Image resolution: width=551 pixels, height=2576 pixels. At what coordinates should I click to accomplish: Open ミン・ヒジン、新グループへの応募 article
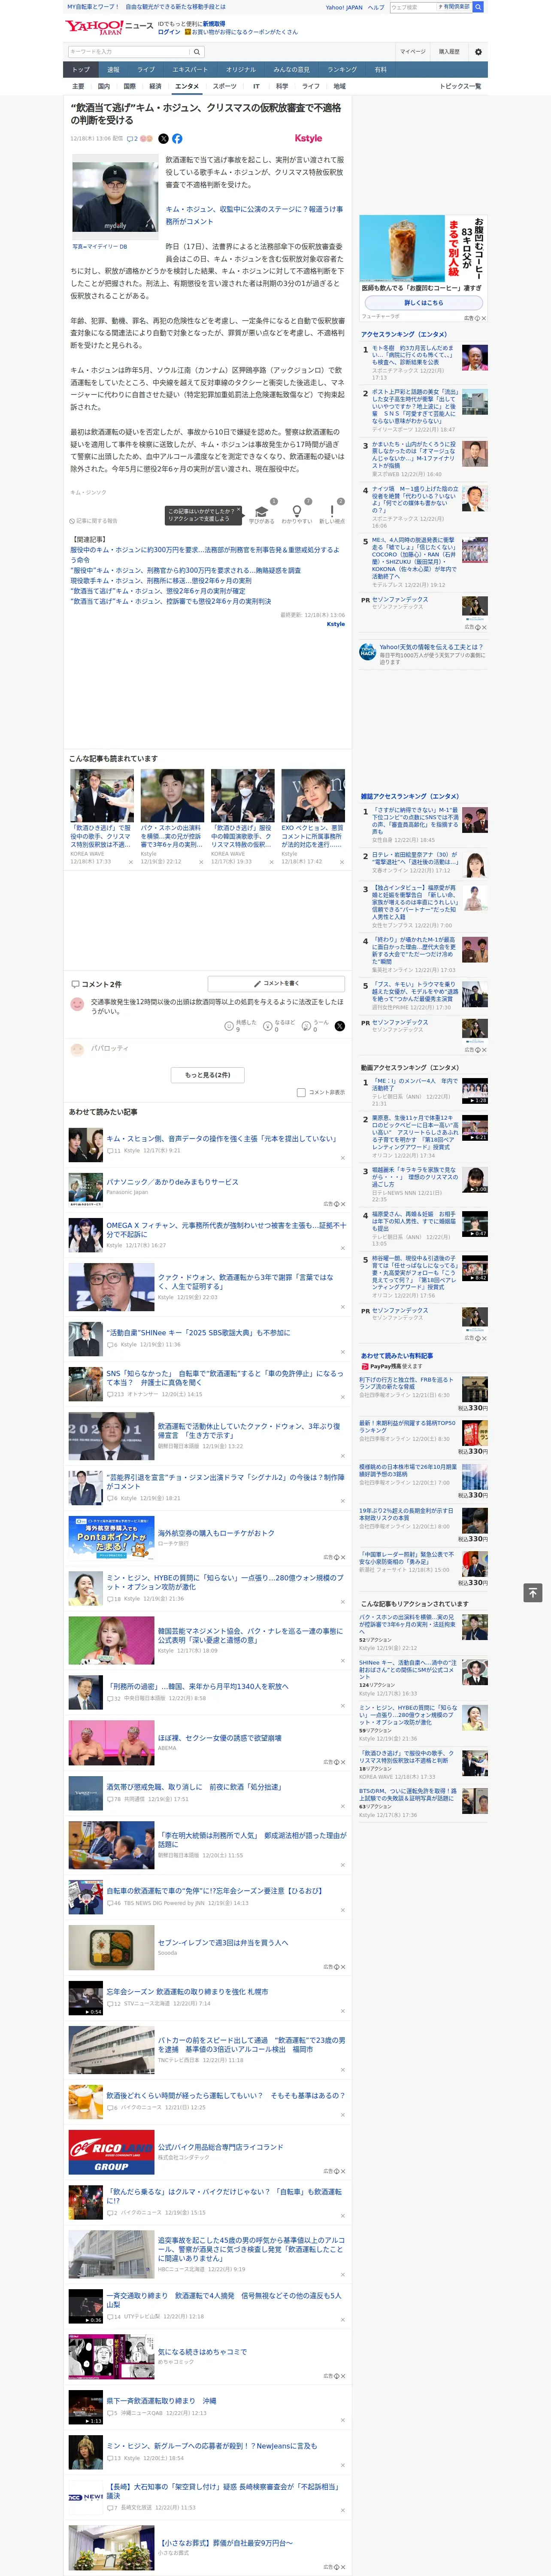212,2445
